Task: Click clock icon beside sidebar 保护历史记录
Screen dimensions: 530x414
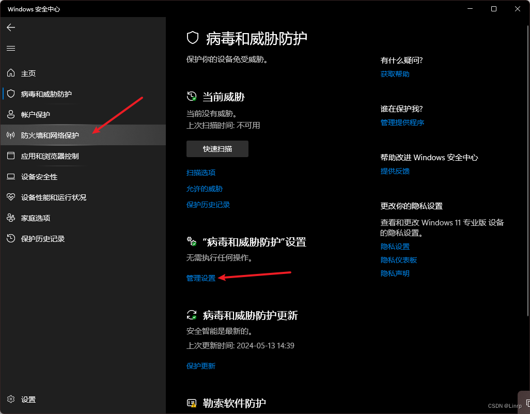Action: (x=11, y=238)
